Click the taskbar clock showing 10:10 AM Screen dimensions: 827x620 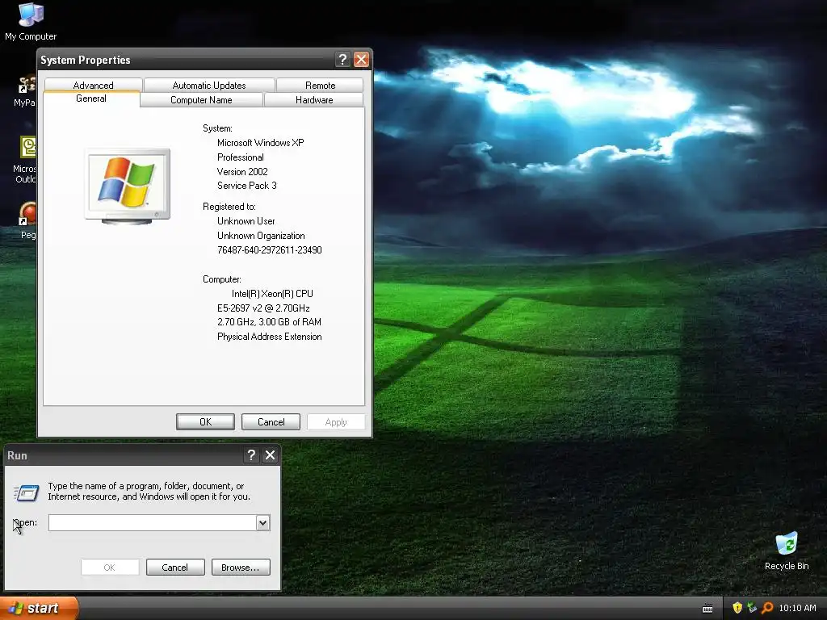pos(797,608)
